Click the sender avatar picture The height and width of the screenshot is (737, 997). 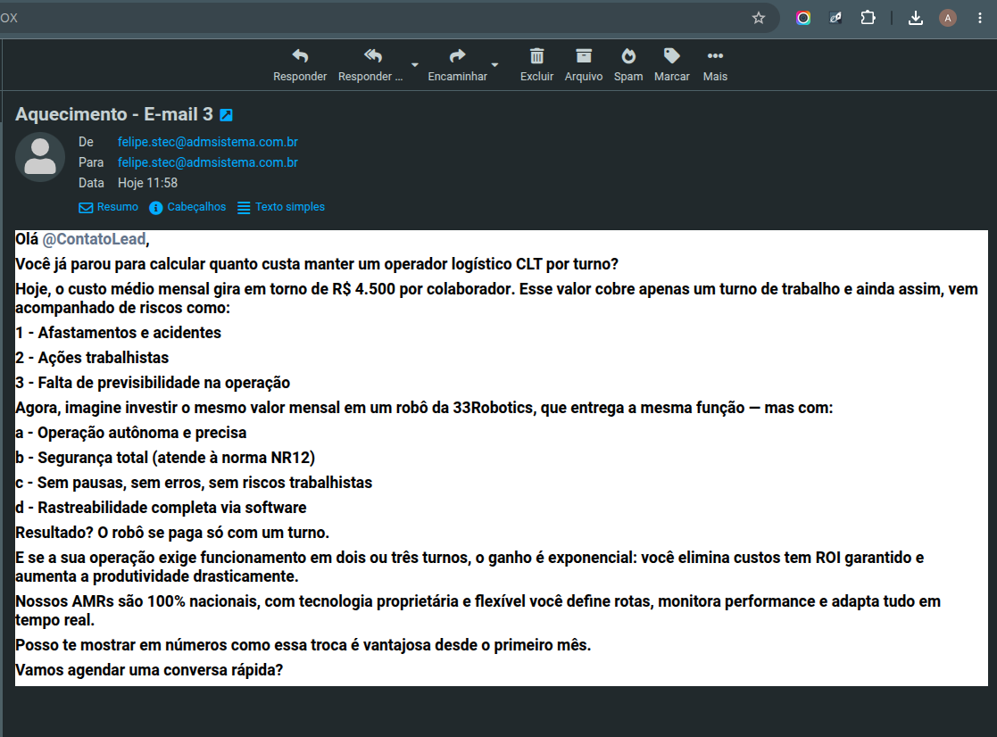(x=40, y=157)
